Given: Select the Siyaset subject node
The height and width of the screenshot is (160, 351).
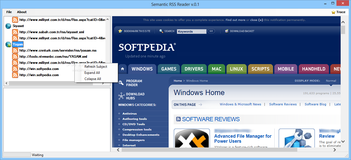Looking at the screenshot, I should point(18,26).
